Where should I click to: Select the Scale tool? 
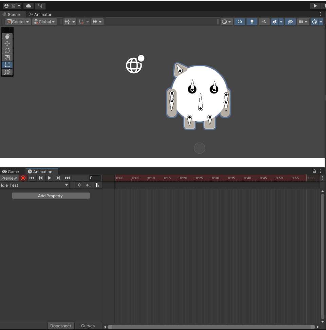7,58
